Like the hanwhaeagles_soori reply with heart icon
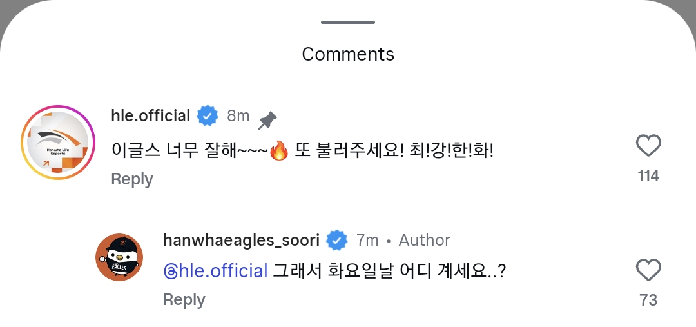Viewport: 696px width, 327px height. tap(648, 270)
